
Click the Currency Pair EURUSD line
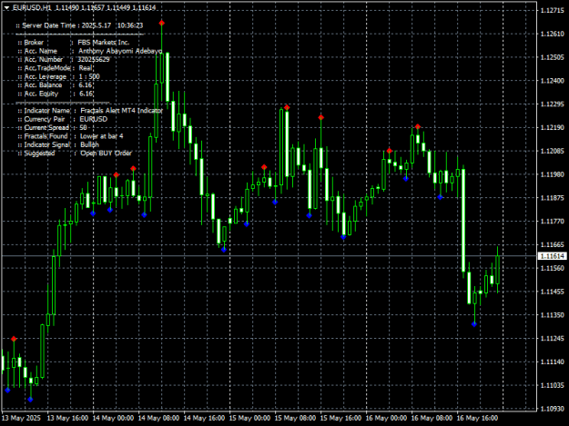coord(63,119)
